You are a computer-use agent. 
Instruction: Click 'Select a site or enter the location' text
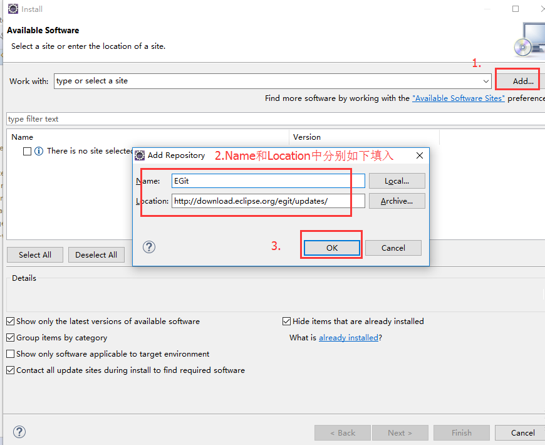88,46
